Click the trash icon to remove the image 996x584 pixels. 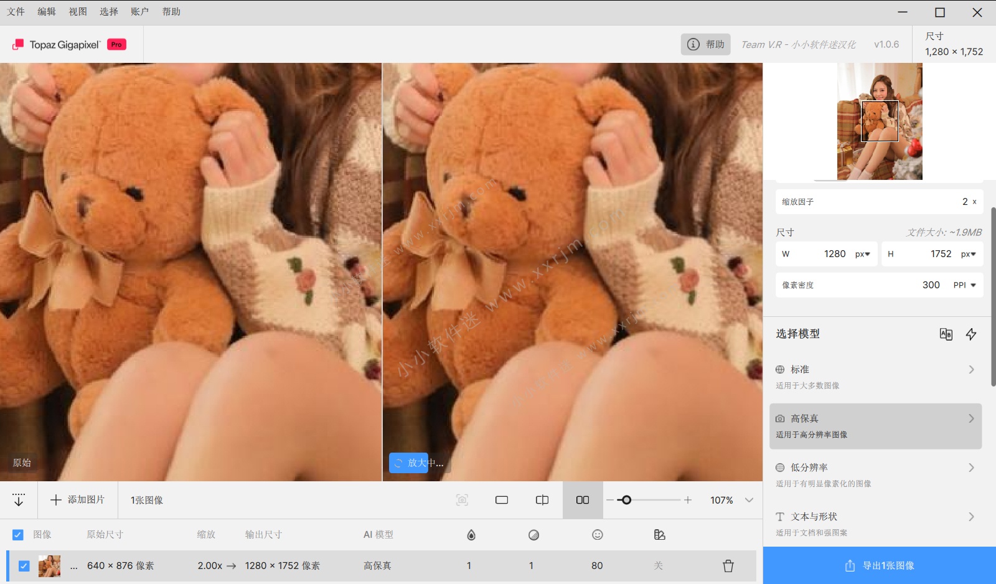coord(728,566)
